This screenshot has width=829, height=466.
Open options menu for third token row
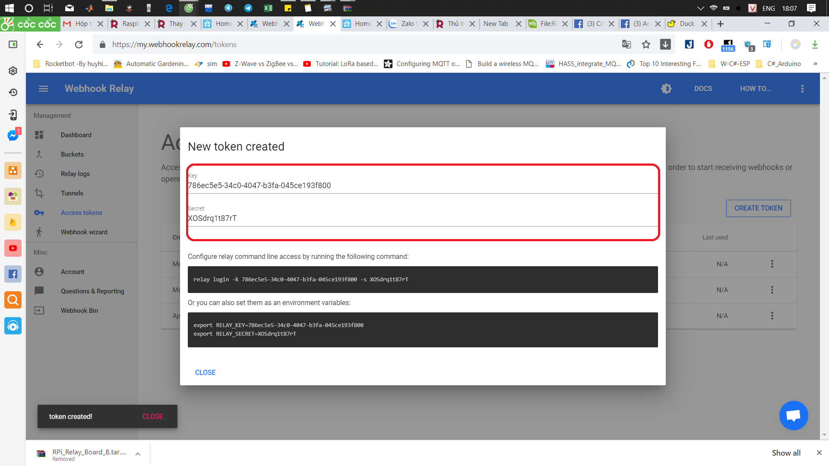click(x=772, y=315)
